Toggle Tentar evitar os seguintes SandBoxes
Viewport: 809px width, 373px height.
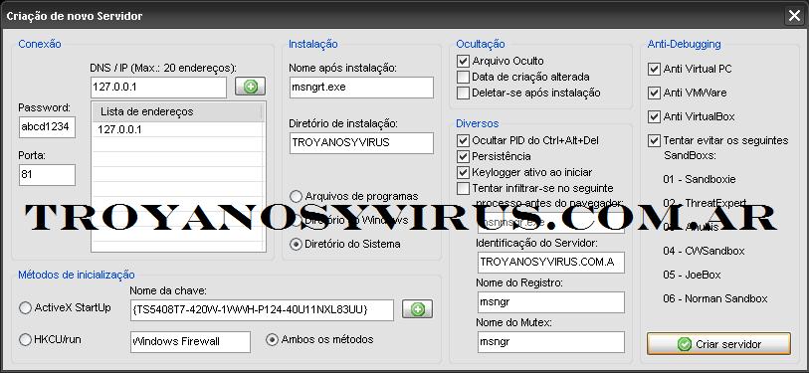click(x=654, y=140)
